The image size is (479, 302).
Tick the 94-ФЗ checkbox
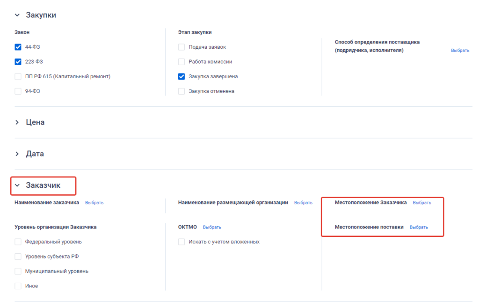coord(18,91)
